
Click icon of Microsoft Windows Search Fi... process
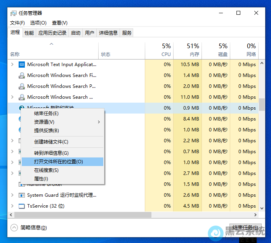(22, 75)
